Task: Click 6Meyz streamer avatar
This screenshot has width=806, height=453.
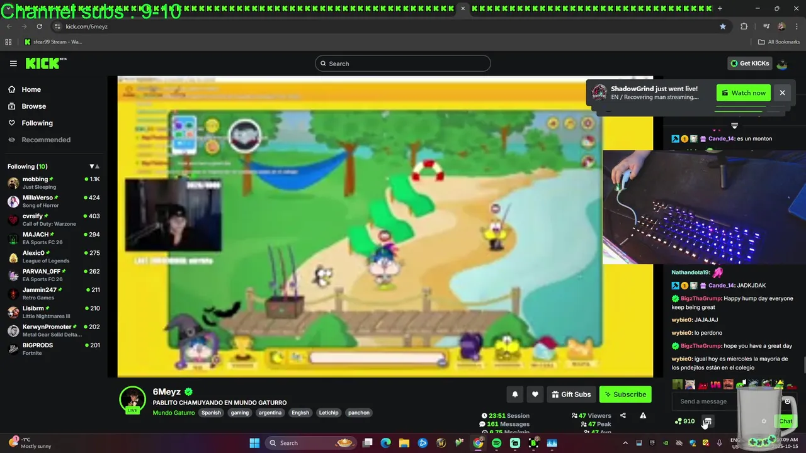Action: (x=133, y=400)
